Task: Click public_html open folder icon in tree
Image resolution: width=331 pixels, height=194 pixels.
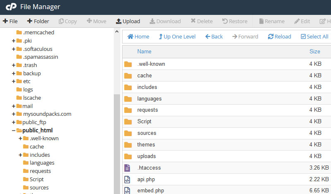Action: 19,130
